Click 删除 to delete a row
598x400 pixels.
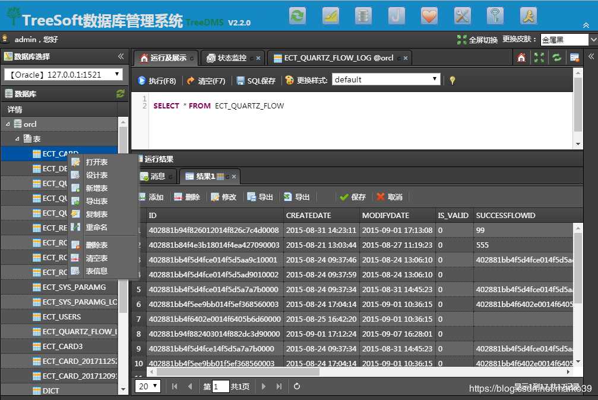tap(187, 197)
